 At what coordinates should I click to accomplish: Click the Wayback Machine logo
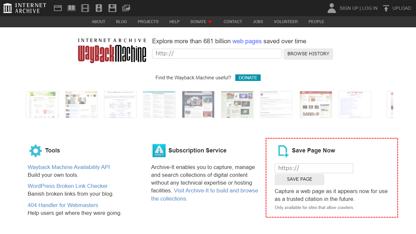(x=112, y=50)
